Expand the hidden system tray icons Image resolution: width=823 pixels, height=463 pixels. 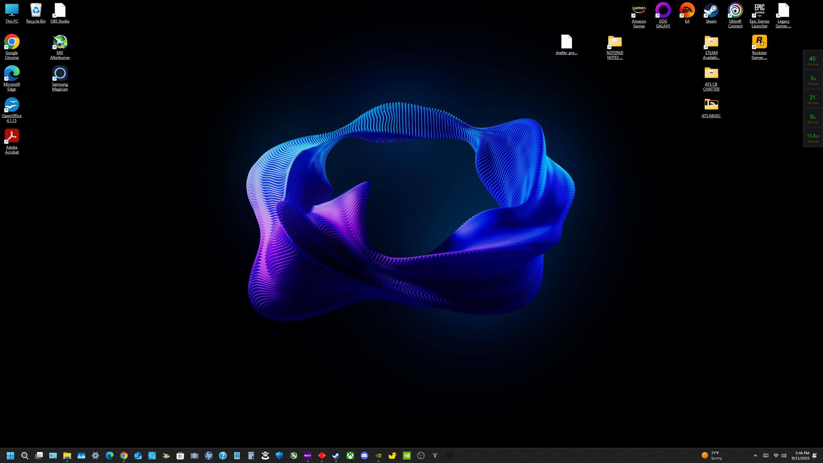click(x=755, y=455)
